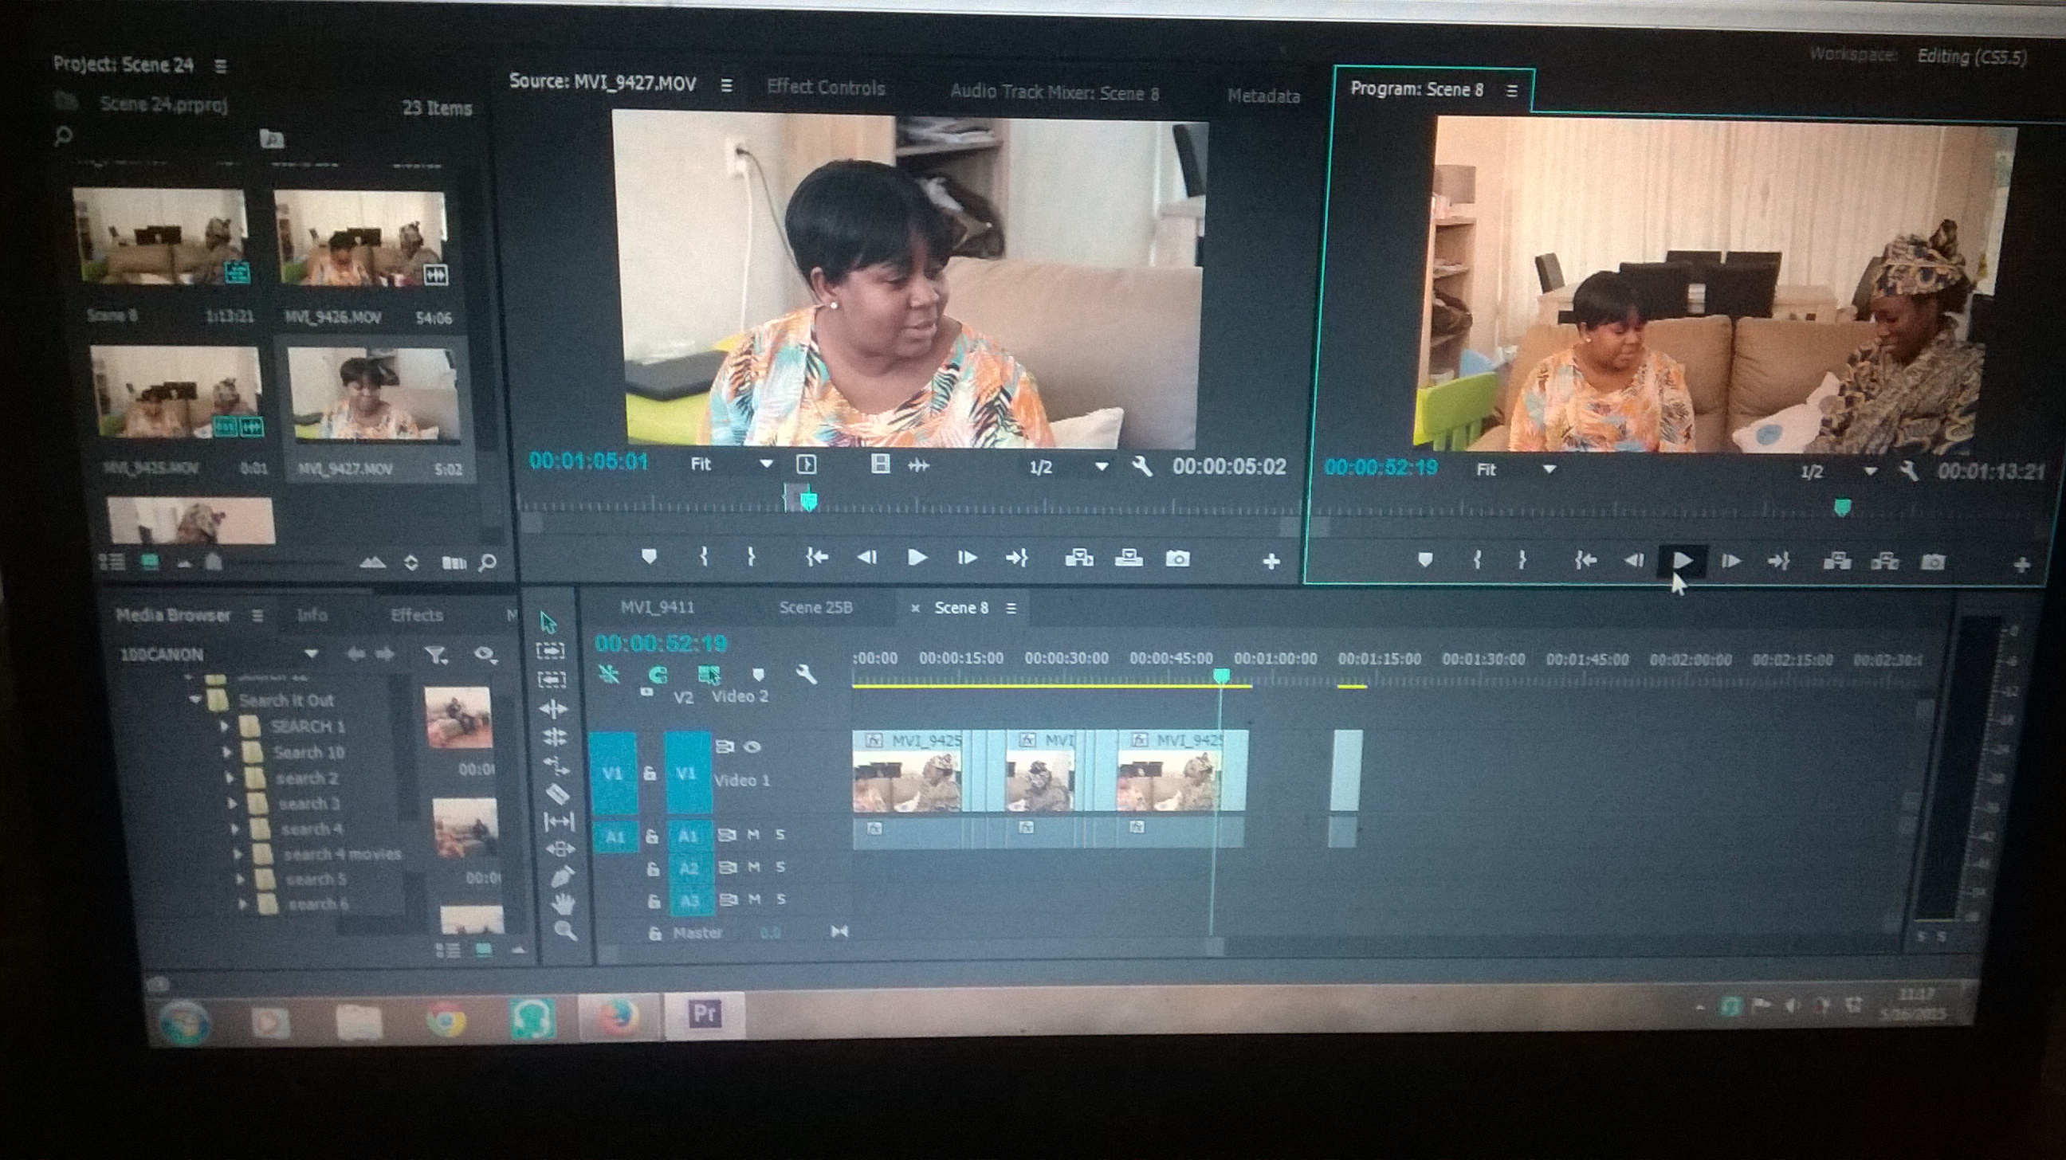The width and height of the screenshot is (2066, 1160).
Task: Select the Pen tool
Action: pyautogui.click(x=563, y=876)
